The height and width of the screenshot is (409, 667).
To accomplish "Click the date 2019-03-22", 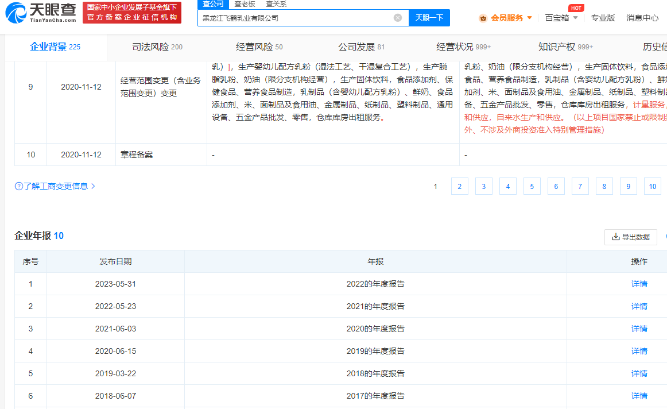I will click(115, 373).
